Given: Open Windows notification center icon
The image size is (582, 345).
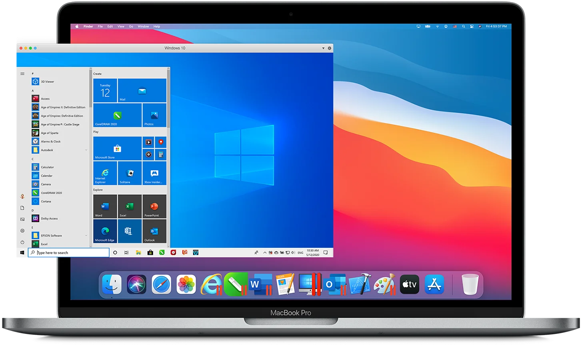Looking at the screenshot, I should [x=326, y=253].
